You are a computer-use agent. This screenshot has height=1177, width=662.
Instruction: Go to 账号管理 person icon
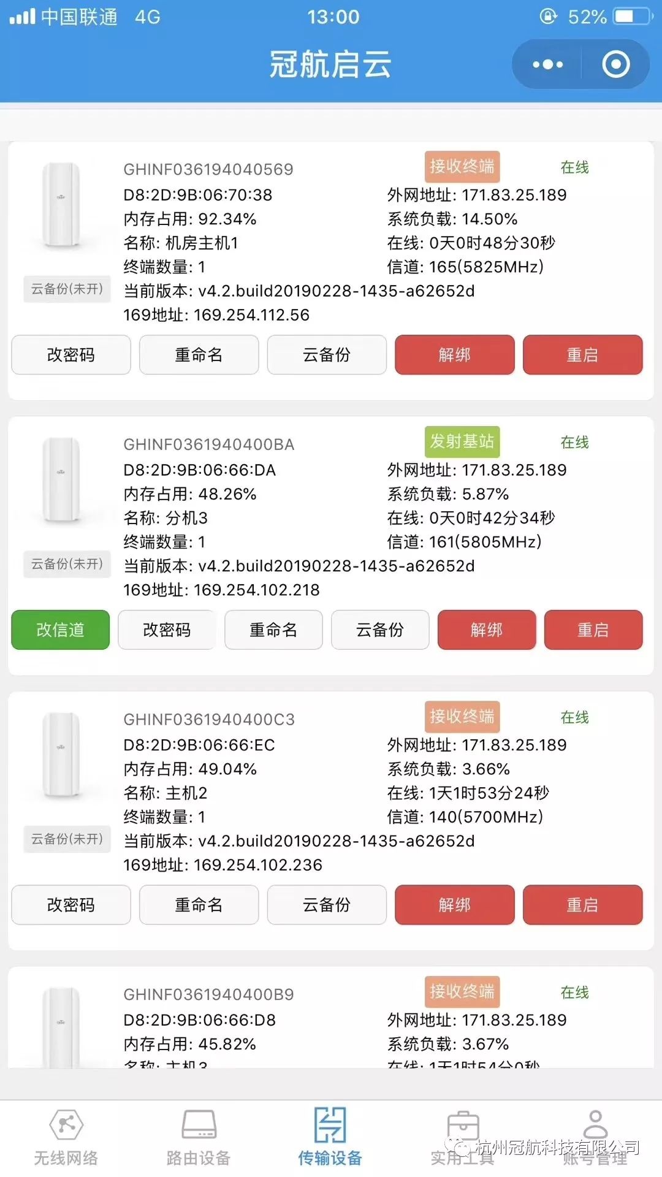(595, 1125)
